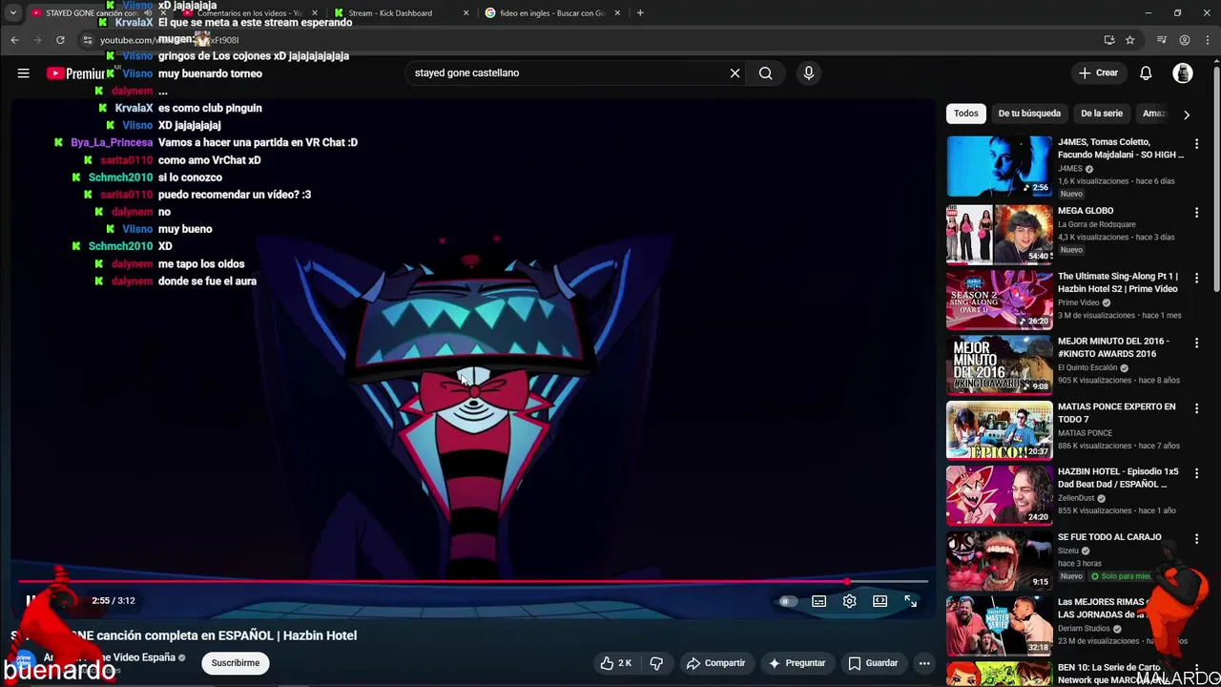
Task: Enter fullscreen on the video player
Action: pyautogui.click(x=910, y=601)
